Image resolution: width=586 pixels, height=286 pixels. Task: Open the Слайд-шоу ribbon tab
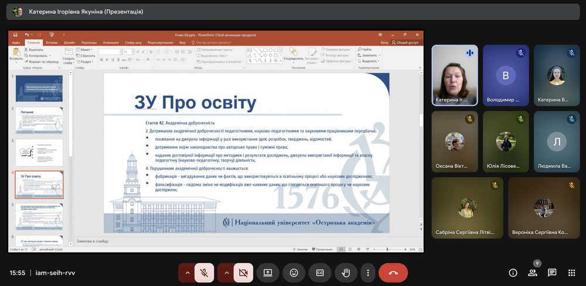133,43
